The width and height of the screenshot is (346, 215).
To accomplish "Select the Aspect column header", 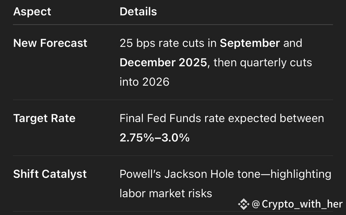I will point(32,11).
